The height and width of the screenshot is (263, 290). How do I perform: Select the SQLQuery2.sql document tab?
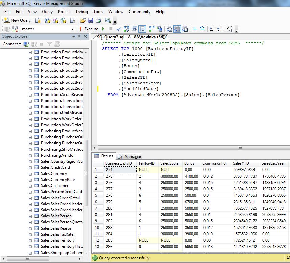click(x=132, y=37)
